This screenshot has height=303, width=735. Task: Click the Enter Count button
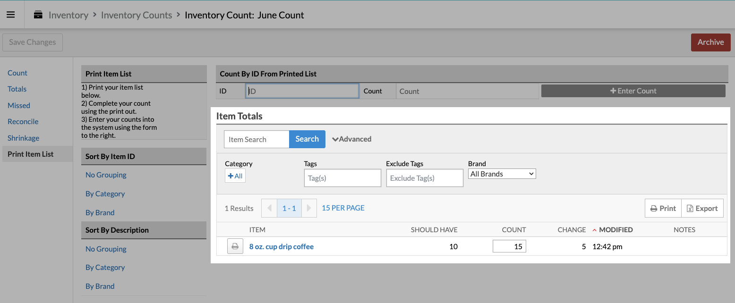(x=633, y=91)
